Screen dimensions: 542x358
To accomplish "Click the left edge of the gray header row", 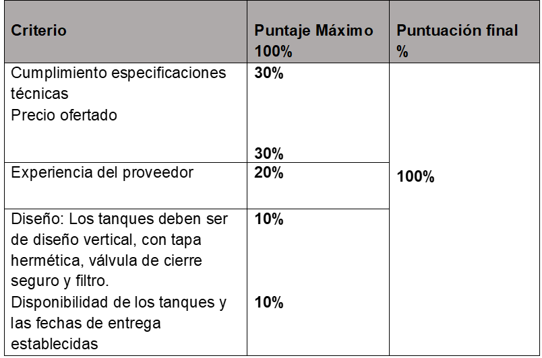I will point(5,32).
